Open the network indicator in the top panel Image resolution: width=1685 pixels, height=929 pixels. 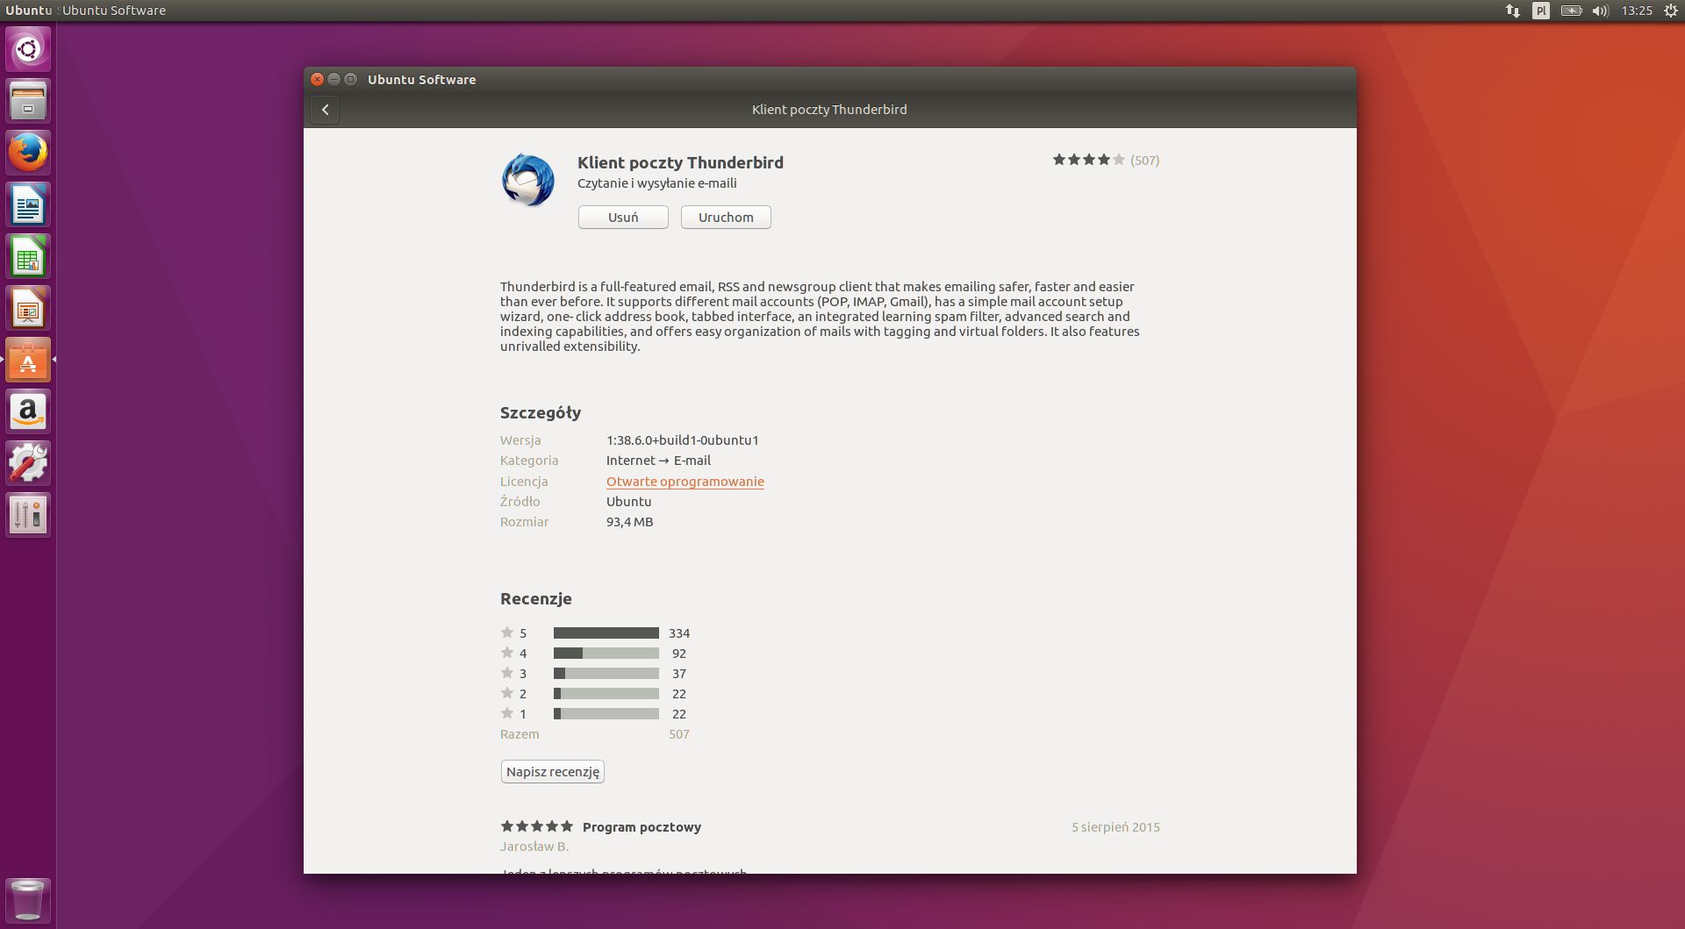1512,11
